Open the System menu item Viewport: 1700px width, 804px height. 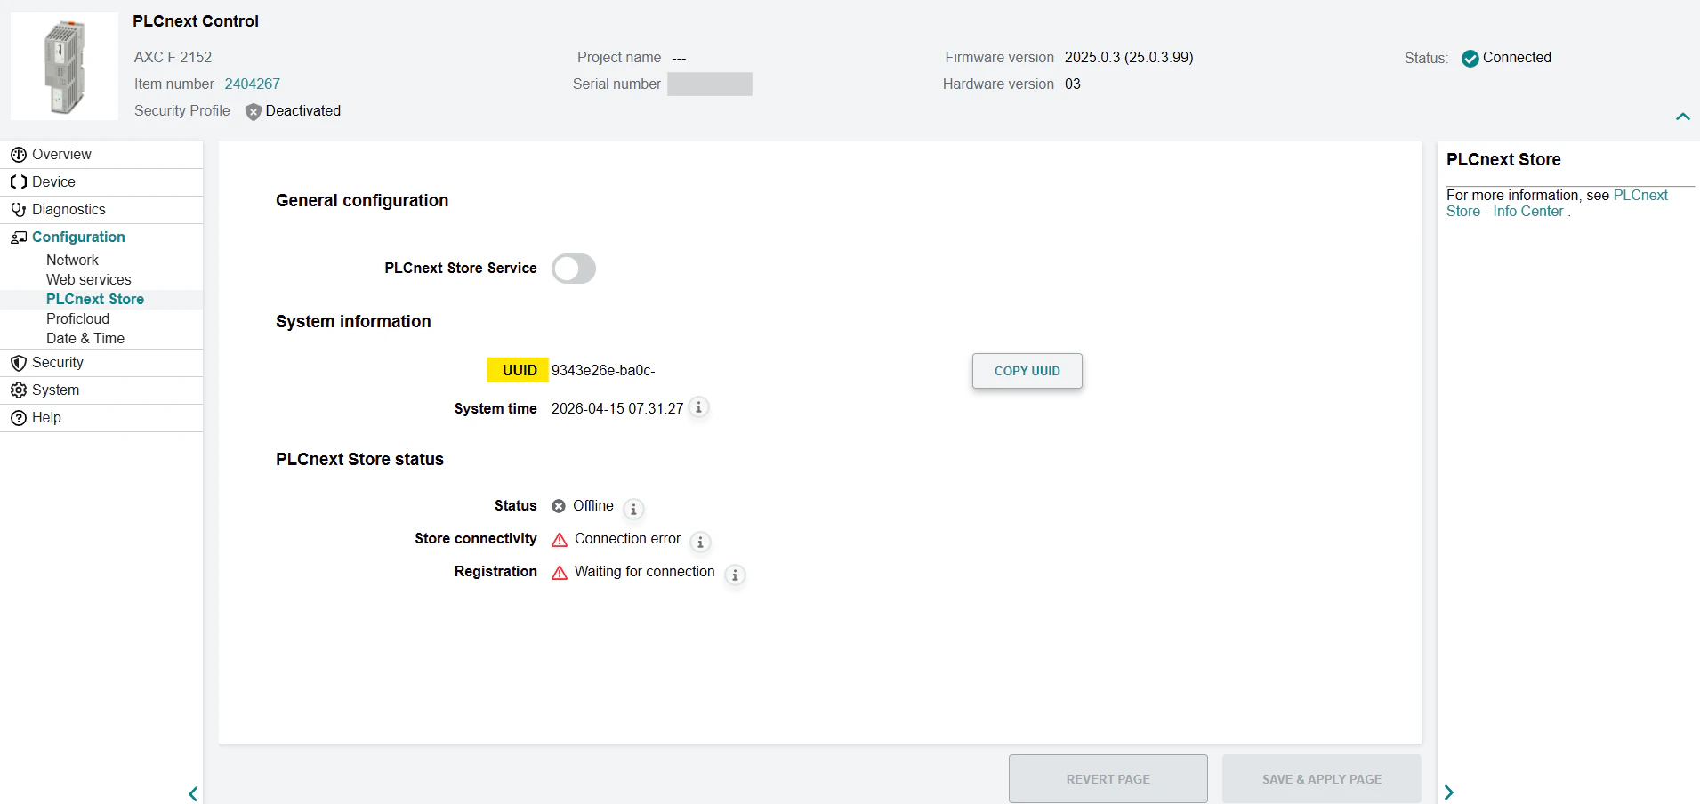pyautogui.click(x=101, y=390)
